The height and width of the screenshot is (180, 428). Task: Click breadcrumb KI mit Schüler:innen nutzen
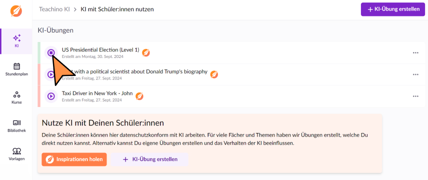click(117, 9)
